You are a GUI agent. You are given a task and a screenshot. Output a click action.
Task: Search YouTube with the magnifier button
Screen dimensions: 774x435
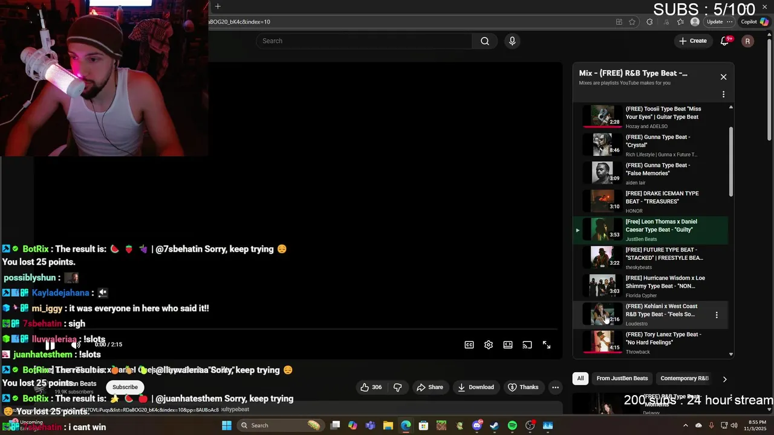(x=485, y=41)
